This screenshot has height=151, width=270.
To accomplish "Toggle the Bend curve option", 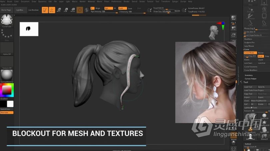I will (261, 56).
